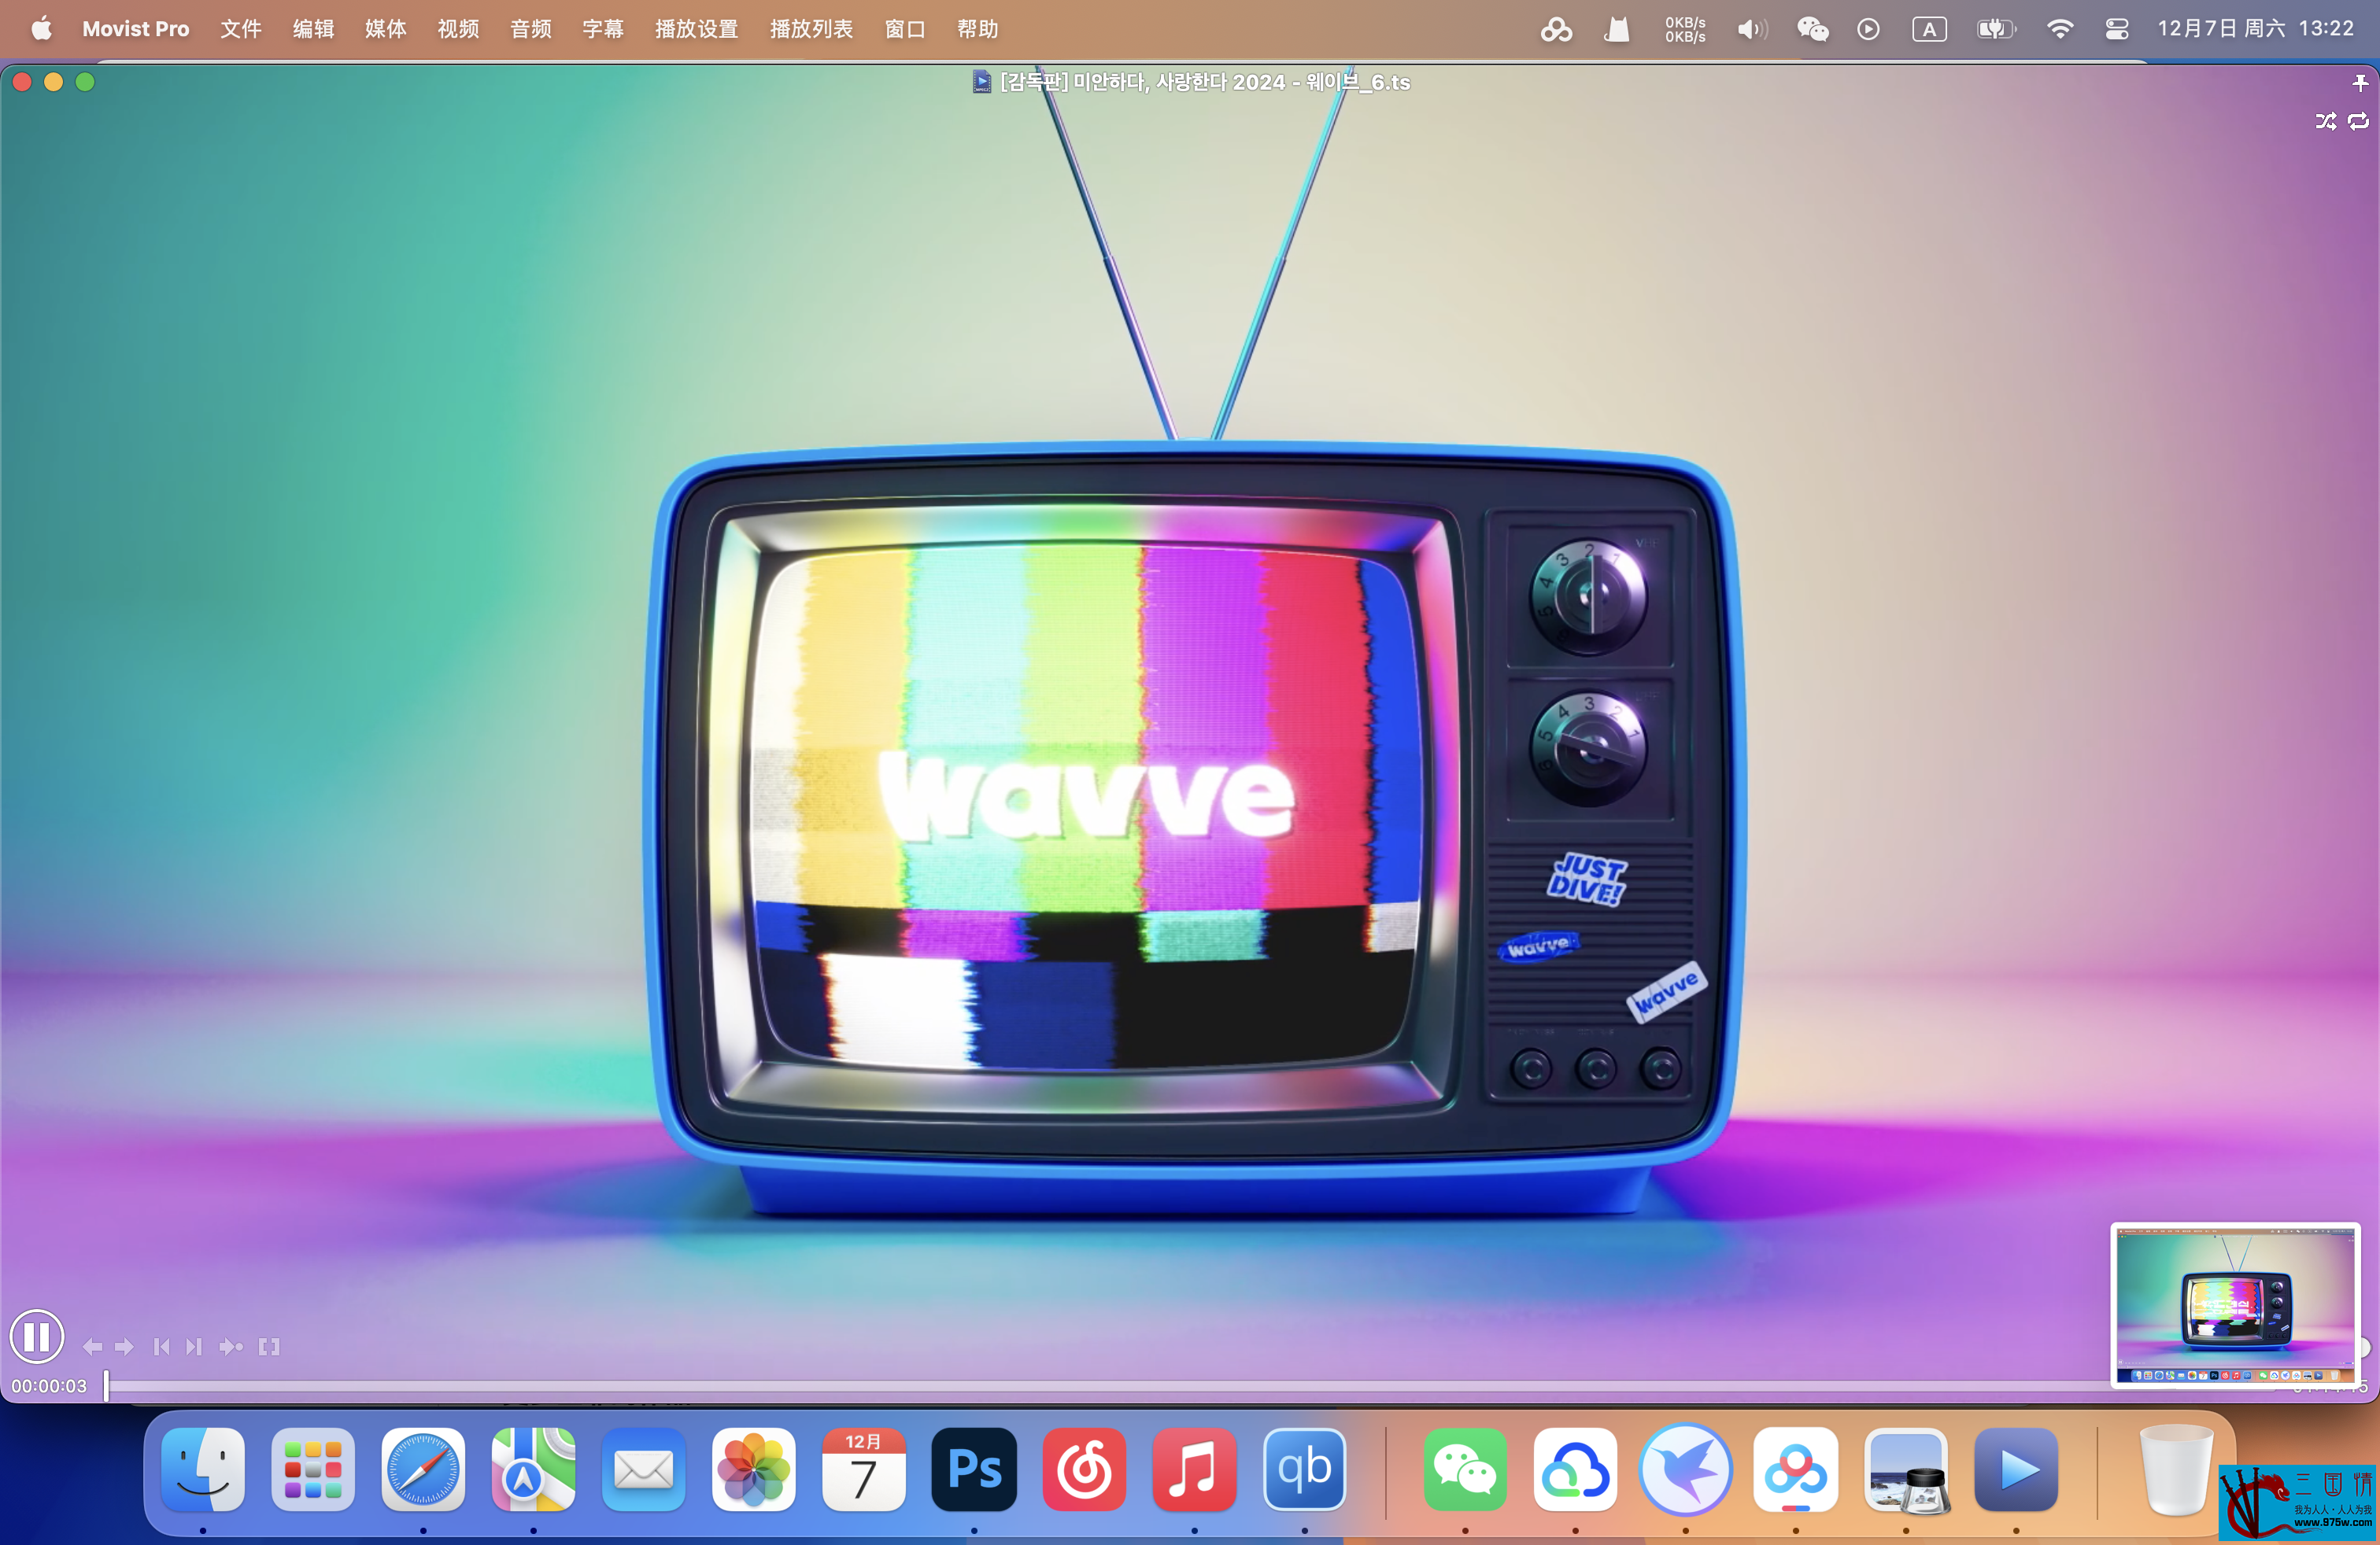The image size is (2380, 1545).
Task: Open WeChat from the dock
Action: point(1465,1469)
